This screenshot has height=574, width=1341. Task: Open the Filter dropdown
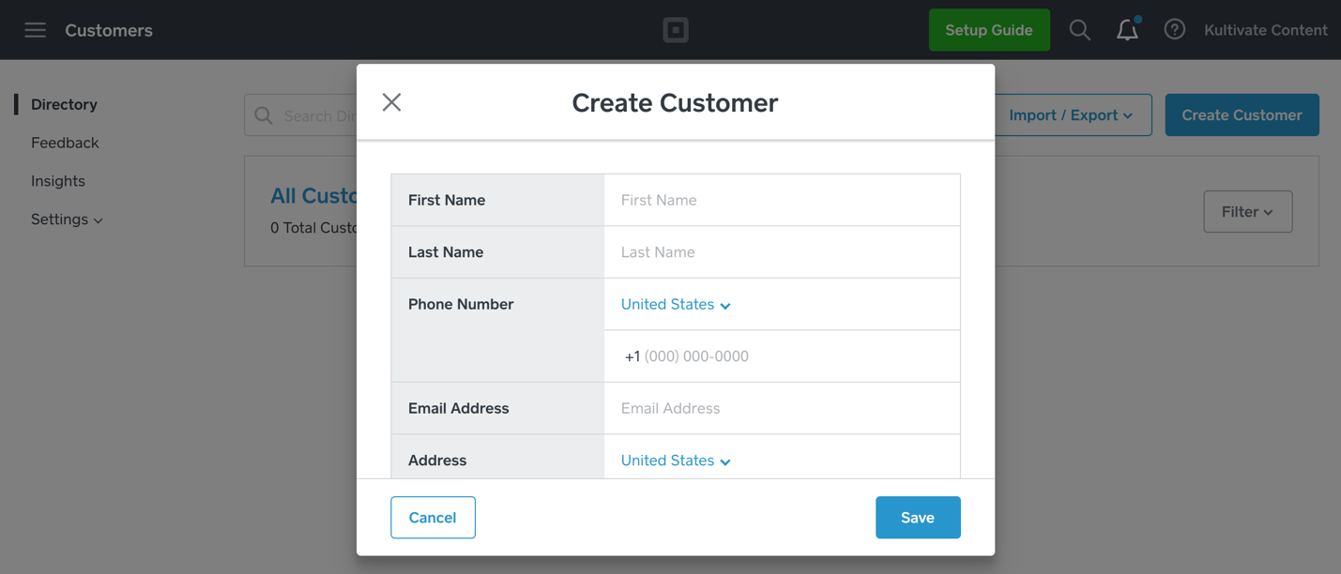tap(1247, 212)
